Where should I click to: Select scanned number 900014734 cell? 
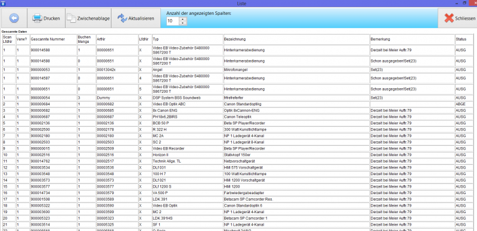click(x=54, y=193)
